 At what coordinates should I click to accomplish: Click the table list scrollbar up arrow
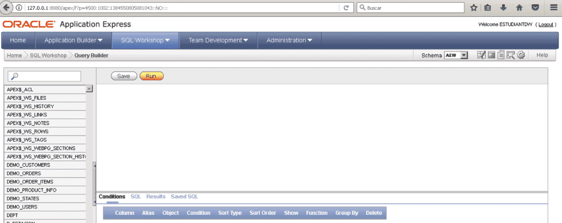point(89,89)
